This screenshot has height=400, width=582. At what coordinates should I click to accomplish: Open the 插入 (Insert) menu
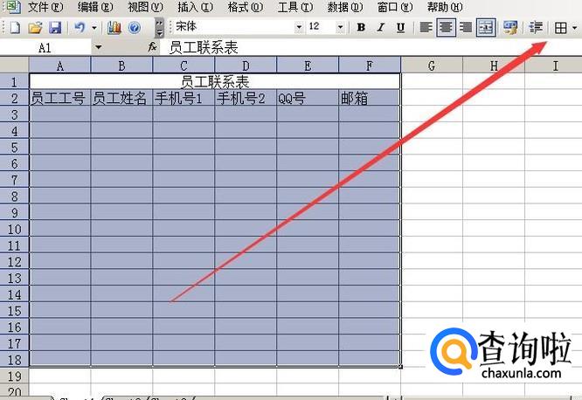click(194, 7)
